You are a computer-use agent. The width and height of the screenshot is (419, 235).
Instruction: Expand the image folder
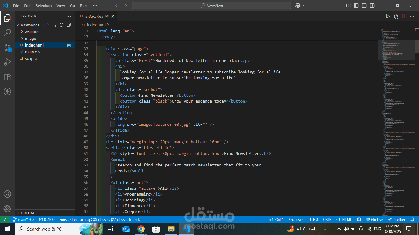[x=30, y=38]
